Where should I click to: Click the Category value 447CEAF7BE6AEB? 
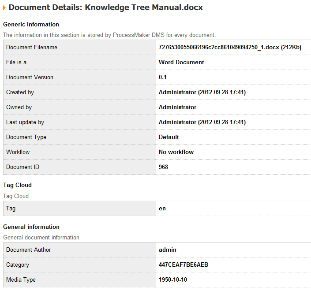pyautogui.click(x=184, y=265)
